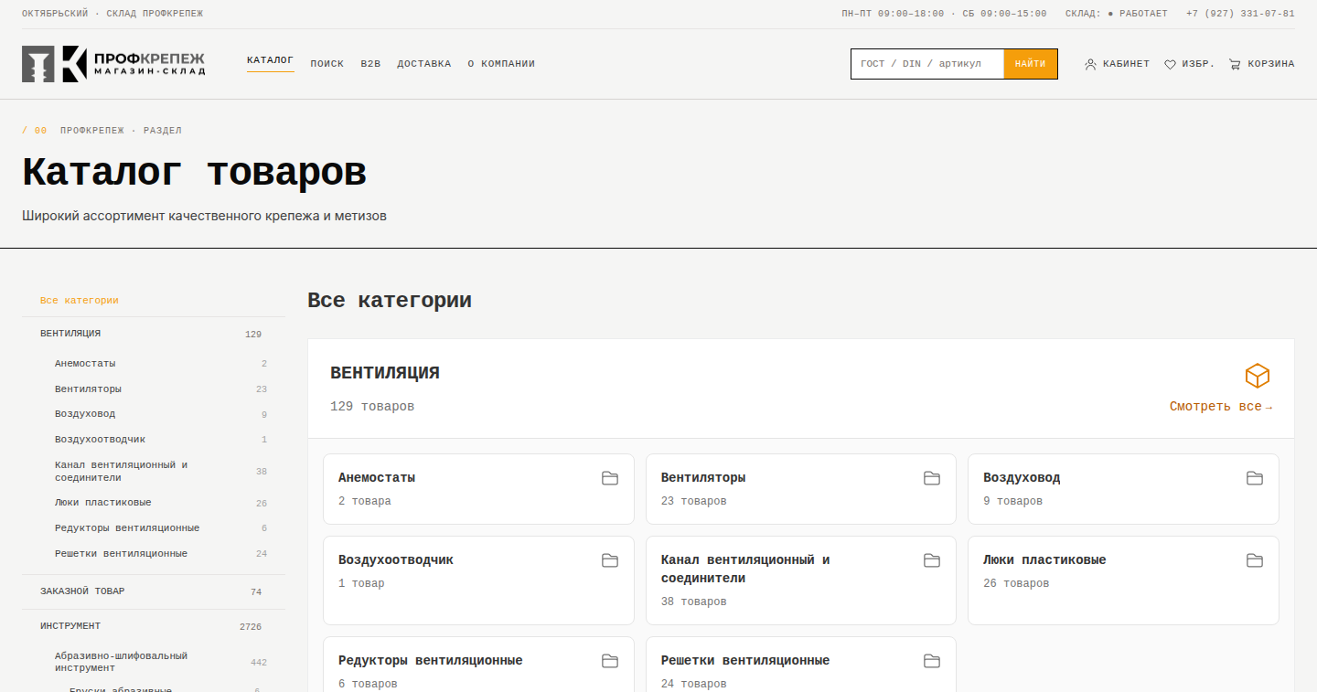The width and height of the screenshot is (1317, 692).
Task: Click folder icon on Воздуховод card
Action: (x=1255, y=478)
